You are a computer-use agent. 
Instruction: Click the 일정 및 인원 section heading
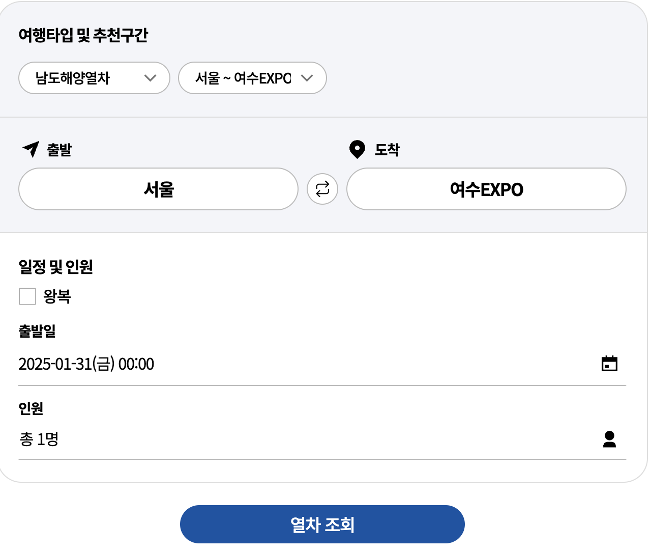pos(56,267)
